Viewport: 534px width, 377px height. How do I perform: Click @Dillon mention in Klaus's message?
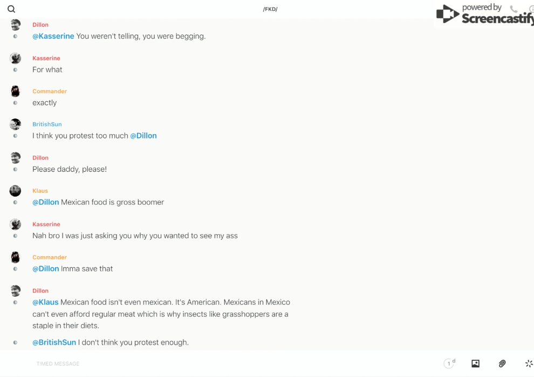[45, 203]
